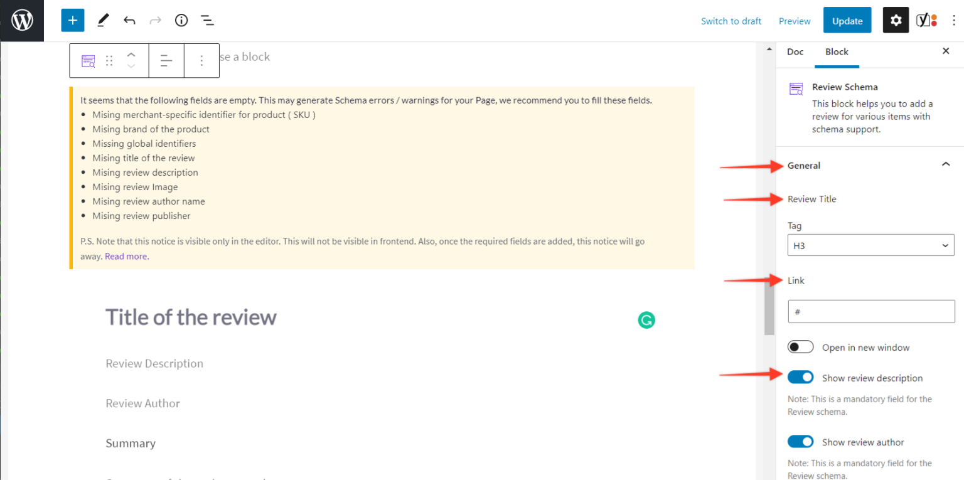
Task: Enable Open in new window toggle
Action: tap(801, 347)
